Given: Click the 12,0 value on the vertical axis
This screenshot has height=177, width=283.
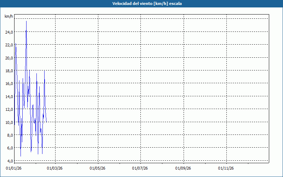Looking at the screenshot, I should 9,109.
